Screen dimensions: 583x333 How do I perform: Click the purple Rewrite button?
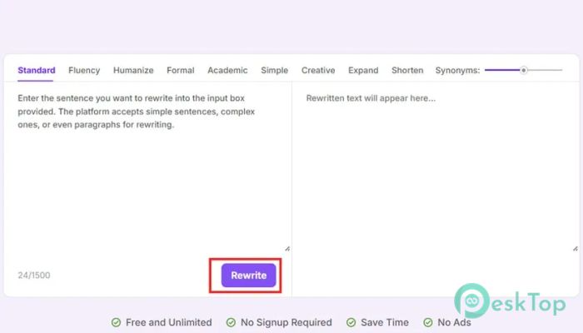[x=248, y=276]
